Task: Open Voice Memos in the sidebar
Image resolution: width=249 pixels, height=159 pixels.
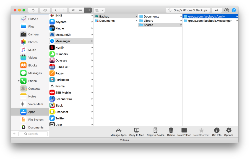Action: click(30, 104)
